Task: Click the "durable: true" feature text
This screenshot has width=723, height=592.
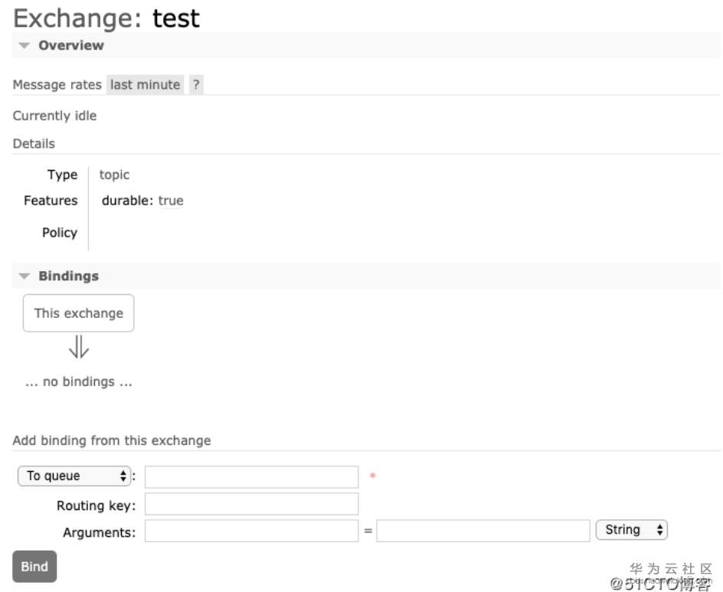Action: click(x=142, y=201)
